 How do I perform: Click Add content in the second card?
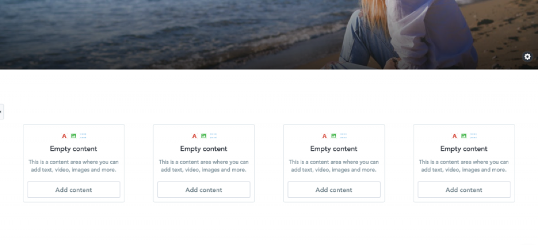click(x=204, y=190)
